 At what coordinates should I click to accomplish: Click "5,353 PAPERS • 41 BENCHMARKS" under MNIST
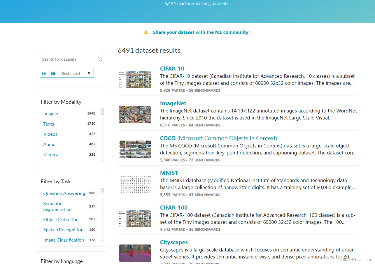[x=190, y=195]
